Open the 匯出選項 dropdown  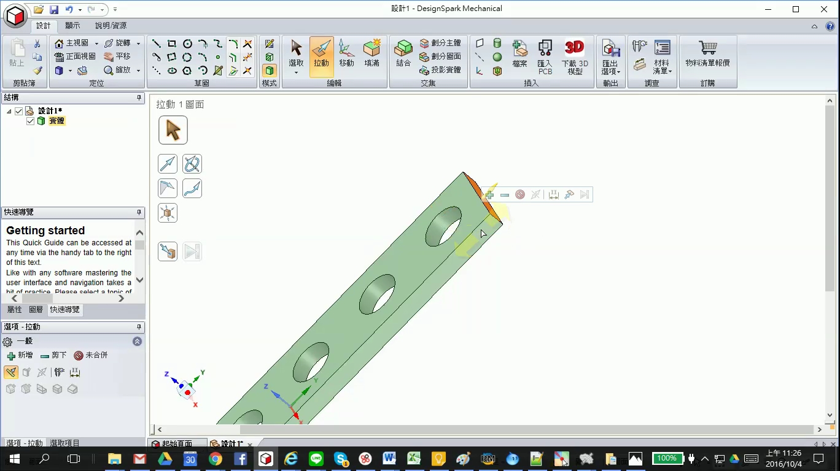610,57
